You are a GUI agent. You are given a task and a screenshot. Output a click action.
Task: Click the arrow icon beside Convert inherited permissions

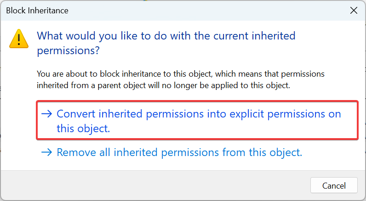(x=47, y=114)
